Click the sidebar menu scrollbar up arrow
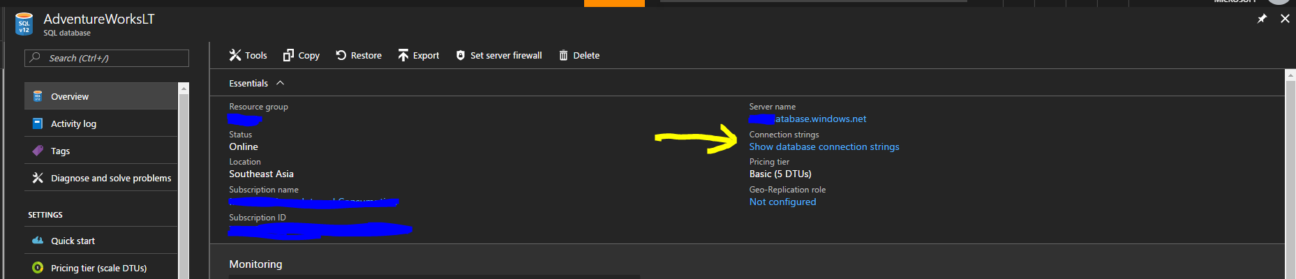The height and width of the screenshot is (279, 1296). click(184, 89)
